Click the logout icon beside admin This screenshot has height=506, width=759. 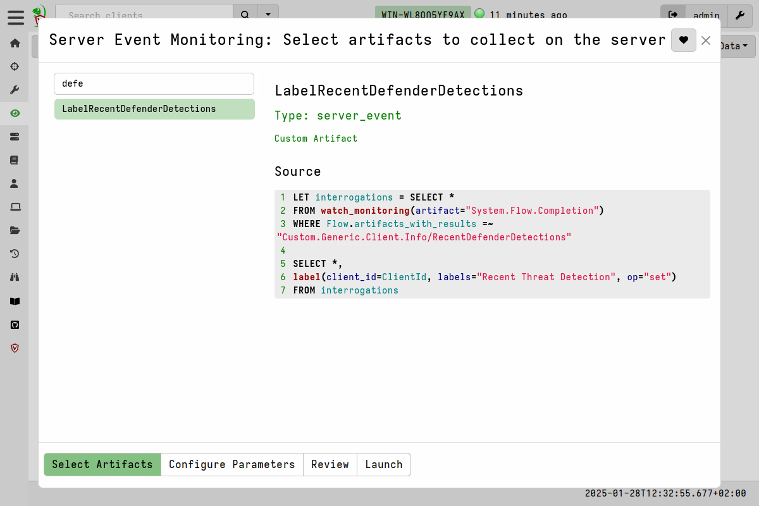pyautogui.click(x=673, y=15)
